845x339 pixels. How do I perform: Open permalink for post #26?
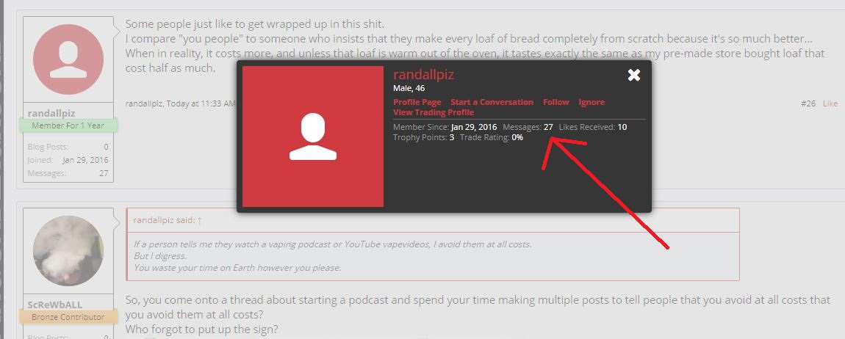click(x=808, y=103)
